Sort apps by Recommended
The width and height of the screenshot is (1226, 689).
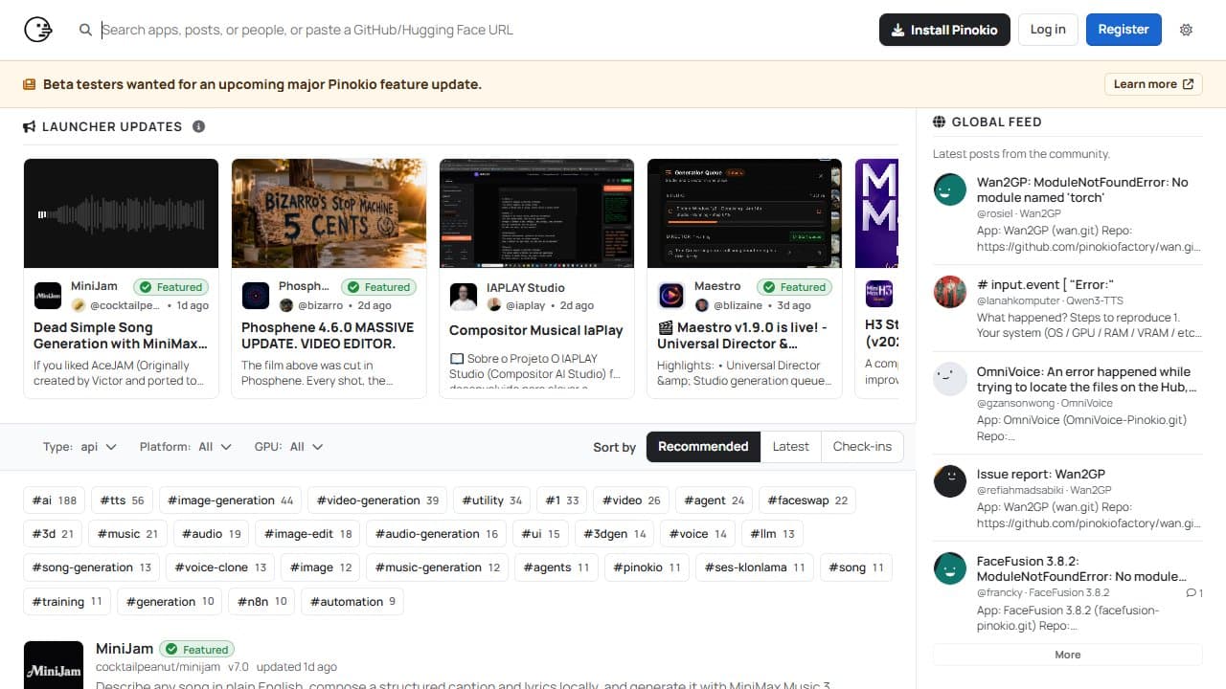(703, 447)
